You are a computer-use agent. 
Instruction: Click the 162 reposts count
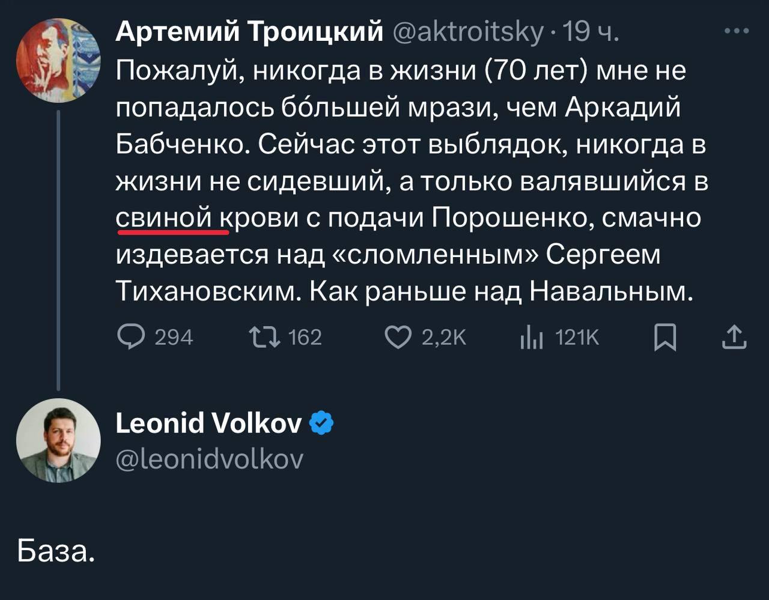point(305,338)
